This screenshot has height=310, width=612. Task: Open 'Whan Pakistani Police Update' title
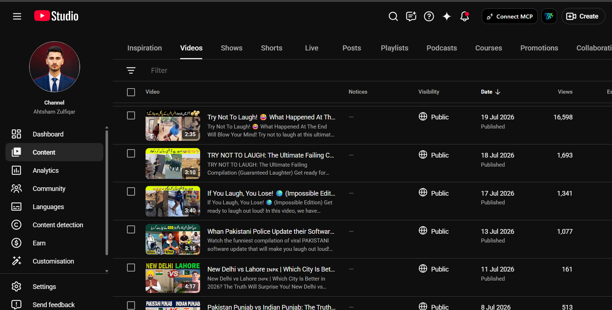(x=271, y=232)
